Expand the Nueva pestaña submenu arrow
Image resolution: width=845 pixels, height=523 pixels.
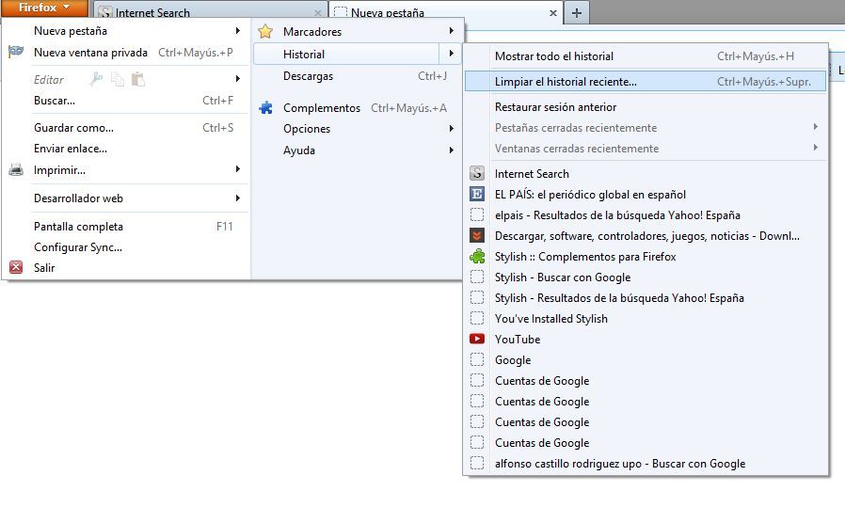pyautogui.click(x=238, y=31)
